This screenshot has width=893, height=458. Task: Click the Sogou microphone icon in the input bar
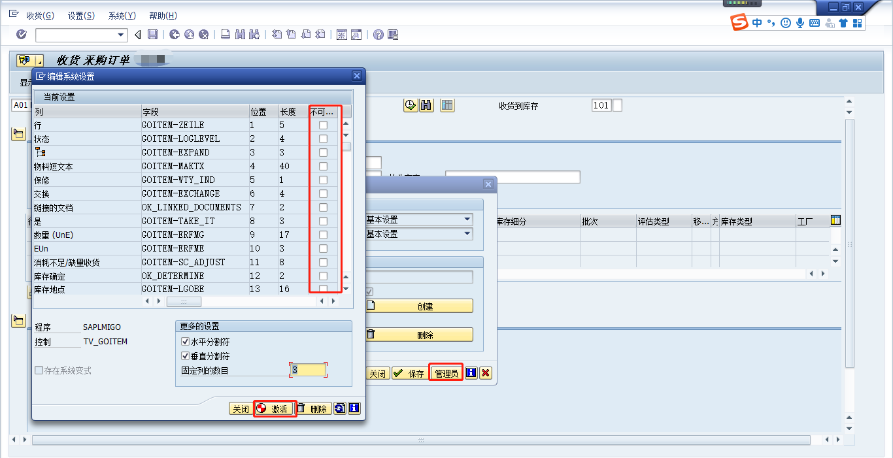click(x=799, y=22)
